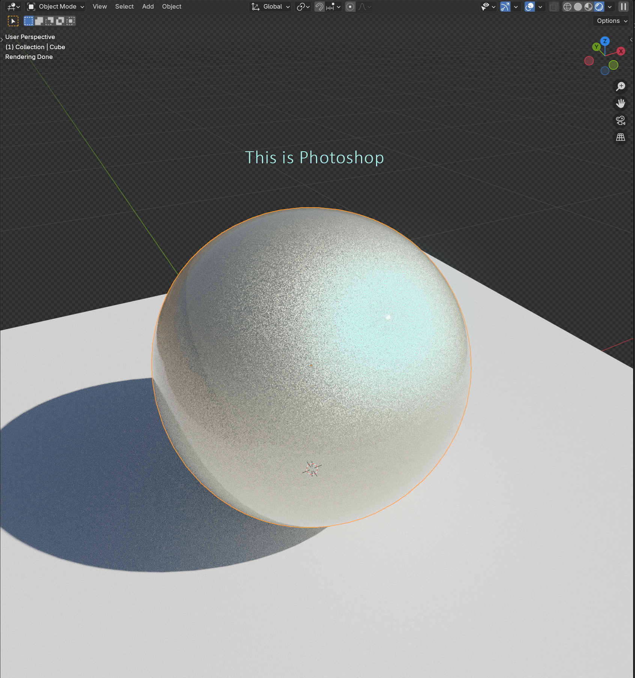Choose the Subtract selection mode

(x=50, y=21)
